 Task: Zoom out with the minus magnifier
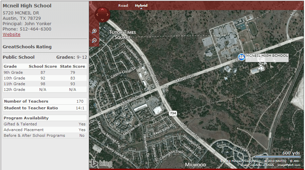click(94, 40)
